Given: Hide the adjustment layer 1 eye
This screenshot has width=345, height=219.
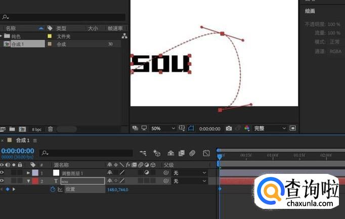Looking at the screenshot, I should point(3,173).
